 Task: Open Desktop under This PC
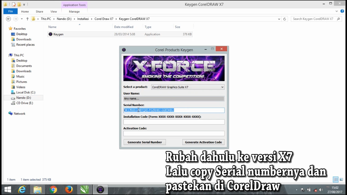coord(22,61)
